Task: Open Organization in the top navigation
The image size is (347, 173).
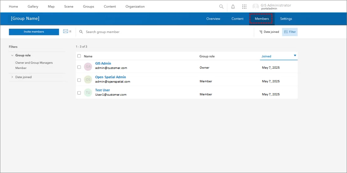Action: click(x=135, y=7)
